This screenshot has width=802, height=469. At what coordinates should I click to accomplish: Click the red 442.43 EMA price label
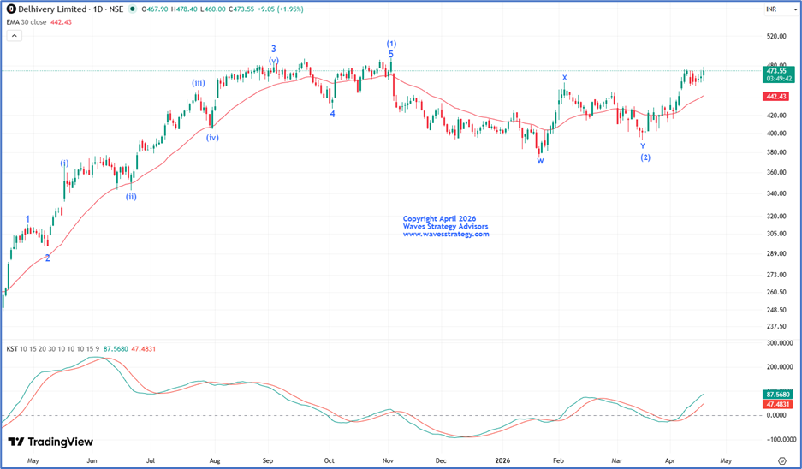776,96
